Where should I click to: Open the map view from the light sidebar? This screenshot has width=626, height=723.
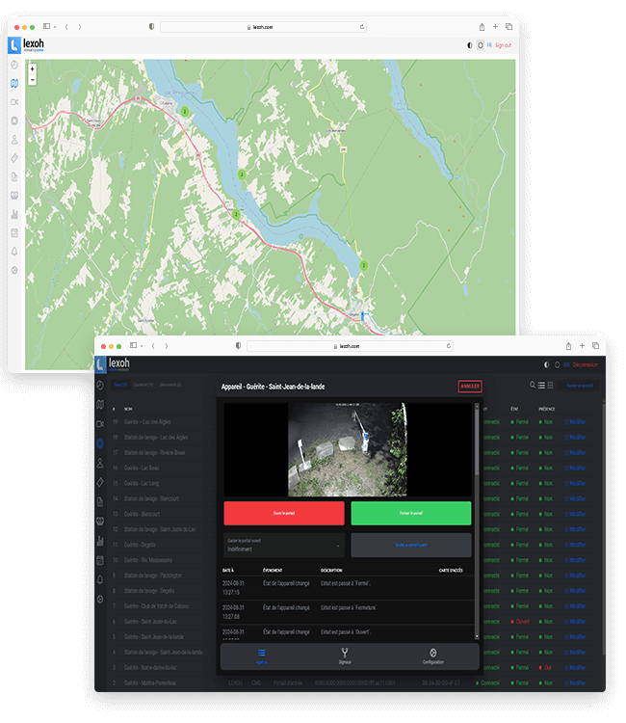point(14,83)
